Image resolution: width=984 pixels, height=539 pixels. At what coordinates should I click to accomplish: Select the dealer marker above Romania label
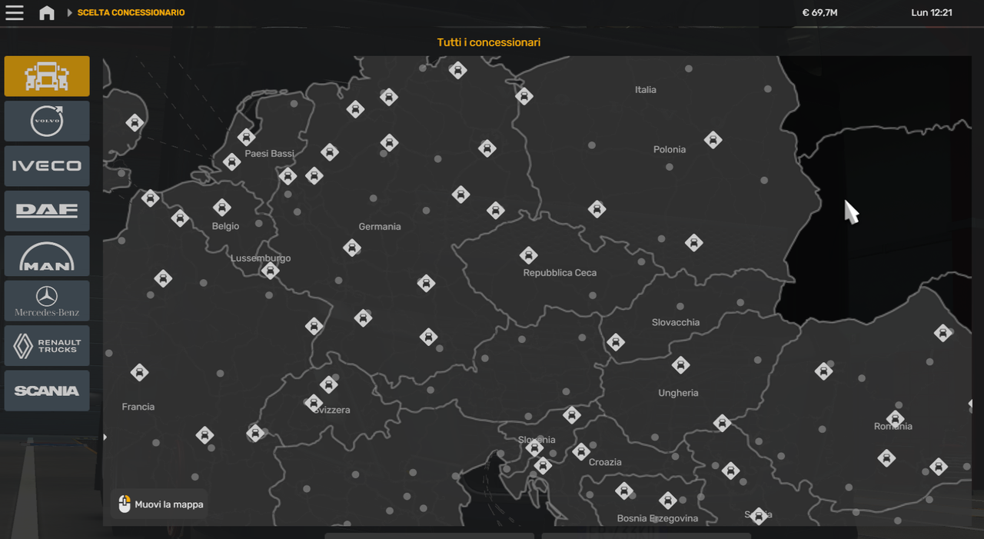point(895,419)
